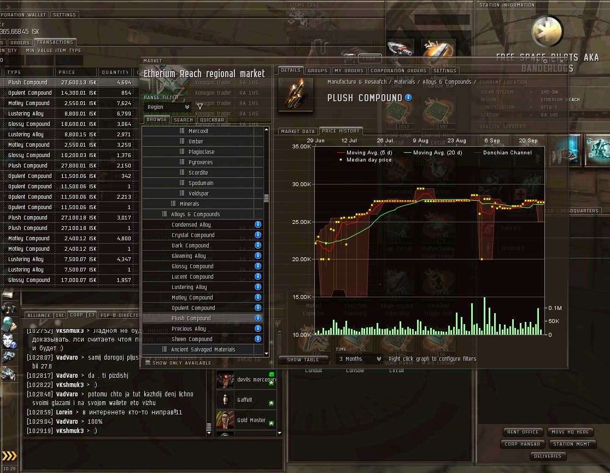This screenshot has height=473, width=610.
Task: Click Materials in the breadcrumb path
Action: [x=404, y=82]
